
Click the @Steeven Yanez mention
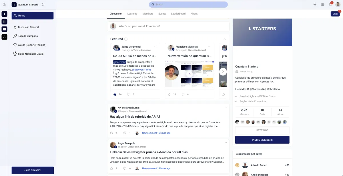(x=141, y=69)
